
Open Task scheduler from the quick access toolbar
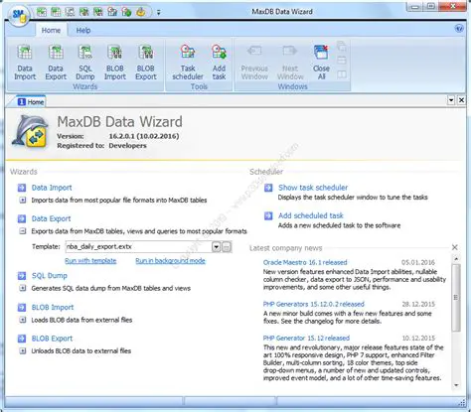click(x=112, y=12)
